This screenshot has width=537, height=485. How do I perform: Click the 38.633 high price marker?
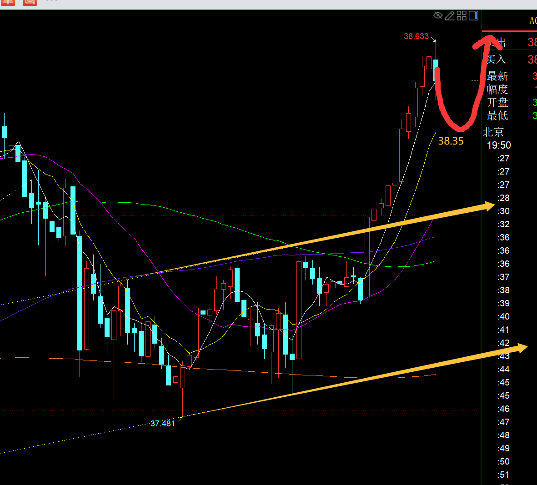(416, 36)
